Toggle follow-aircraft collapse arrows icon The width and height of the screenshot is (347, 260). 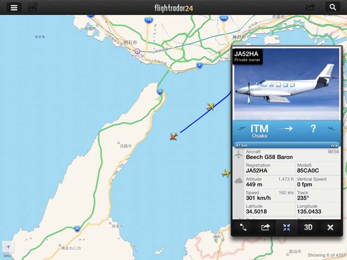pos(287,227)
